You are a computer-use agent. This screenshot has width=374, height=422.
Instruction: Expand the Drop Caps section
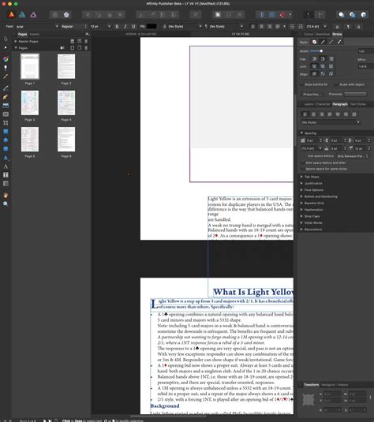(301, 216)
